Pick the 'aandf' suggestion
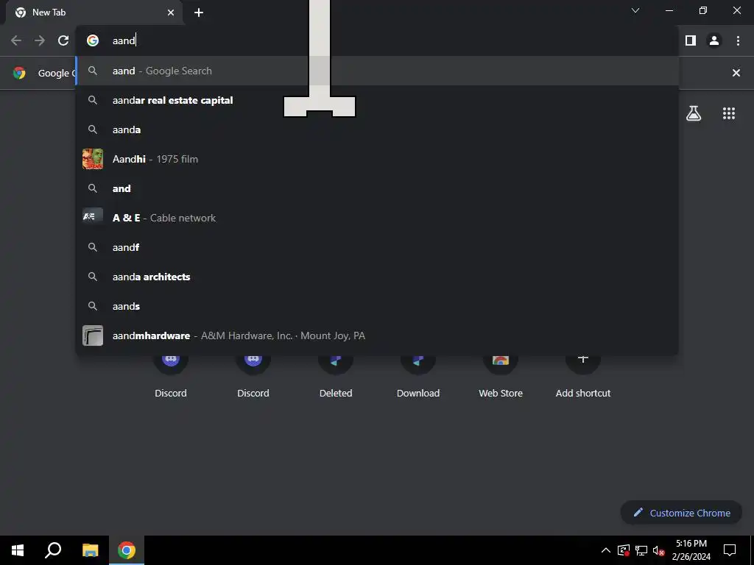 [x=378, y=247]
